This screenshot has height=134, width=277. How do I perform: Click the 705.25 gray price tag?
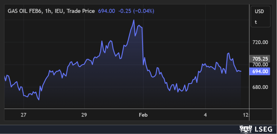point(260,59)
